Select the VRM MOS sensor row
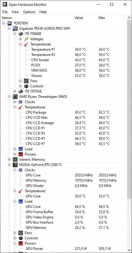This screenshot has height=253, width=132. 64,70
